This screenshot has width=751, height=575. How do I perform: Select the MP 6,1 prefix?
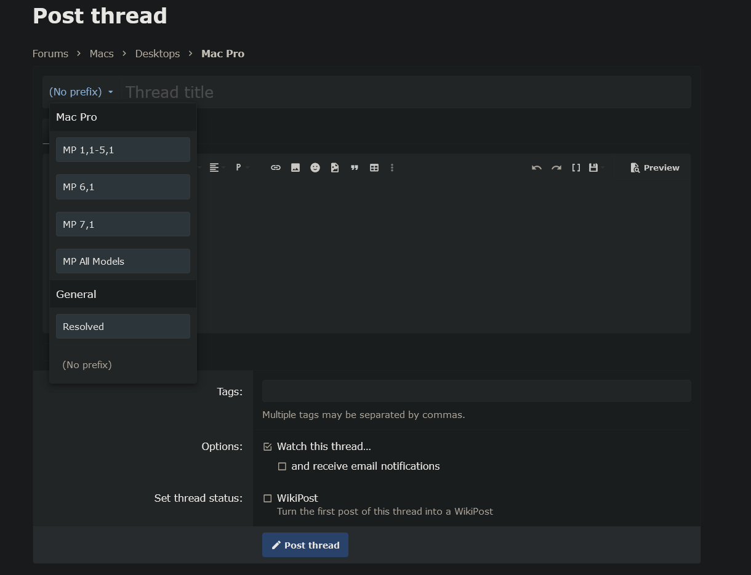123,187
